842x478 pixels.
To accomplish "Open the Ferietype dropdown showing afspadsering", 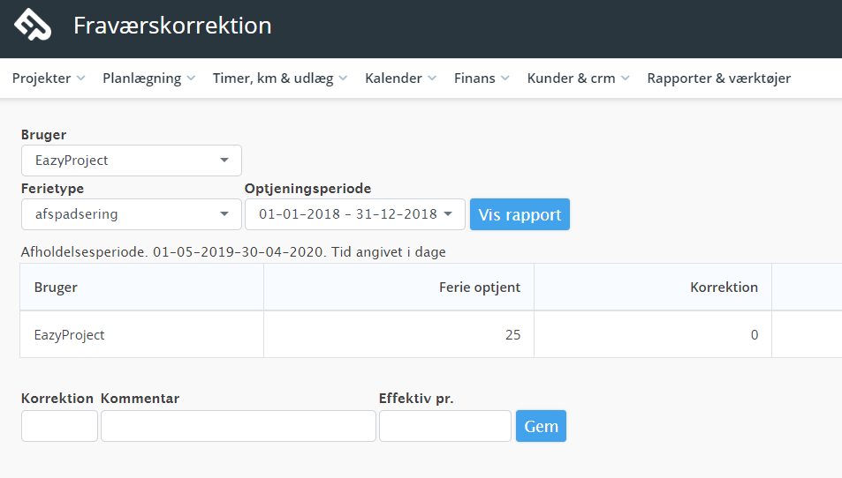I will pyautogui.click(x=132, y=214).
